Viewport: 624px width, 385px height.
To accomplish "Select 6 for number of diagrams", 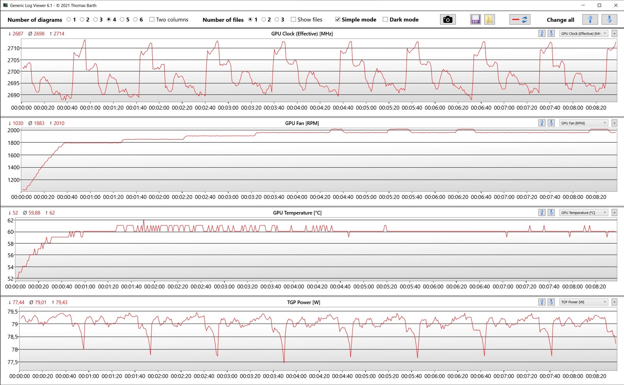I will [x=135, y=19].
